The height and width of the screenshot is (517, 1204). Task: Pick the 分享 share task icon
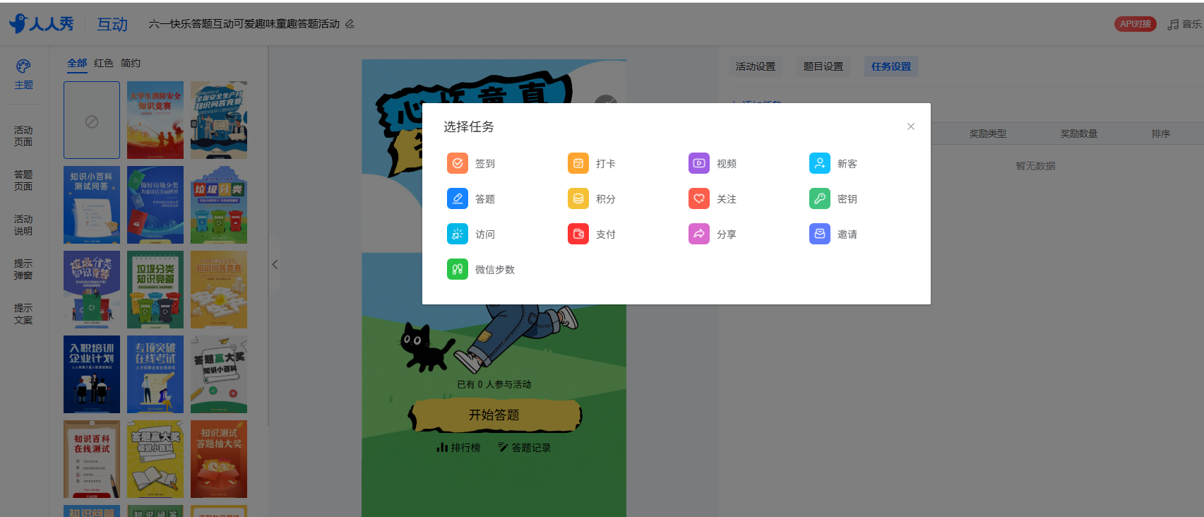click(699, 234)
